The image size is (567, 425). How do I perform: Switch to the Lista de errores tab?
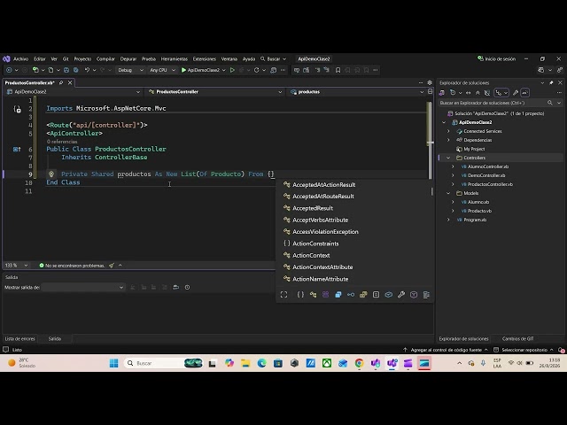pos(19,339)
